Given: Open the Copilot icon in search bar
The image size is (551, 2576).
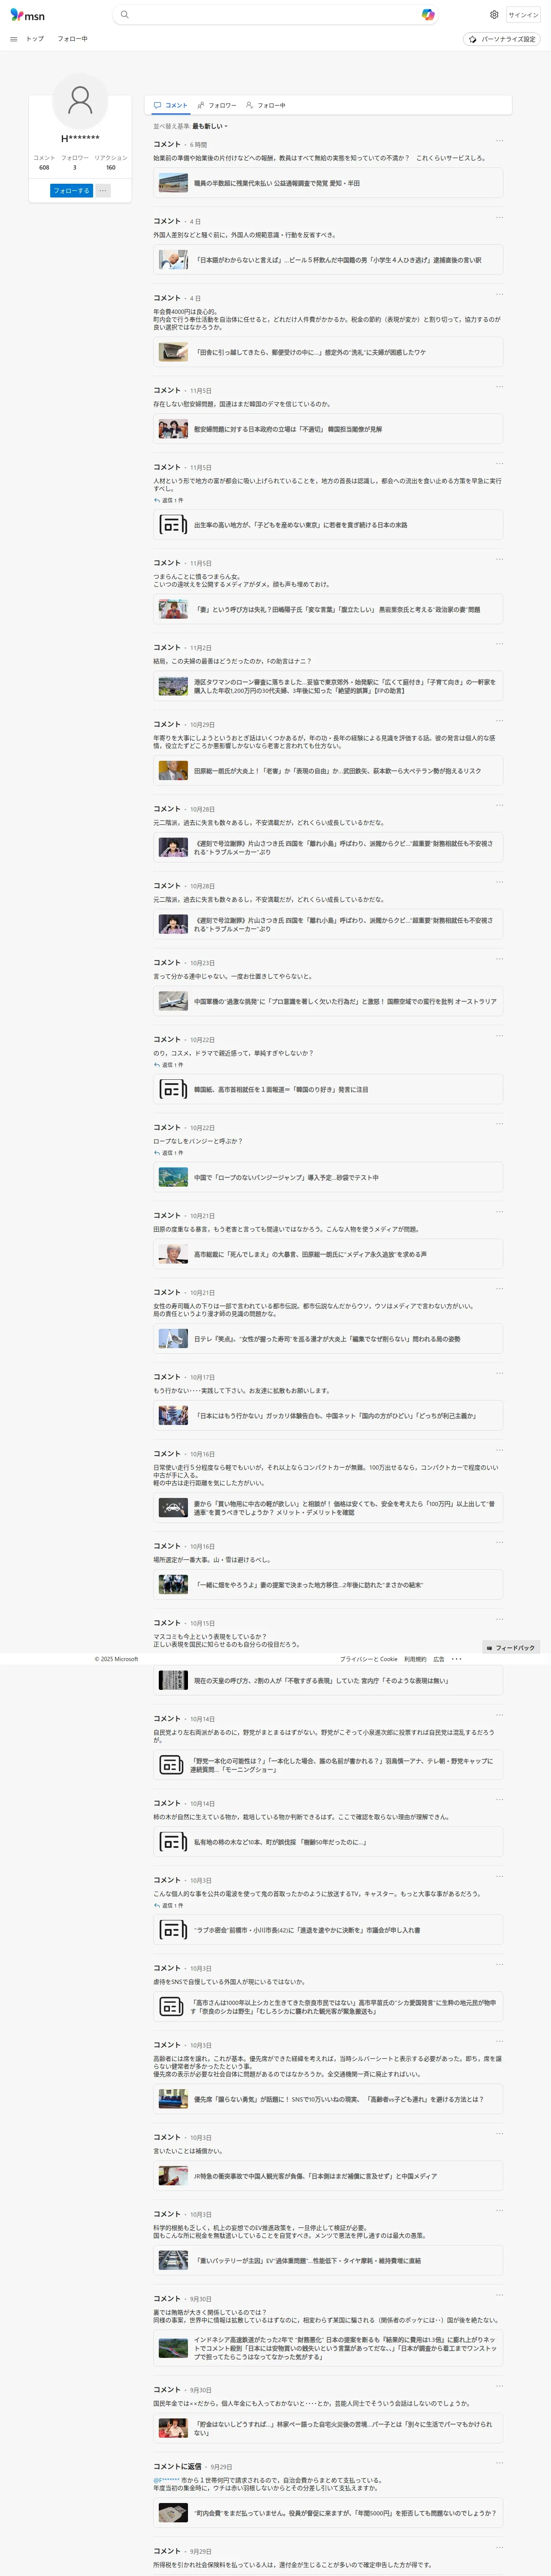Looking at the screenshot, I should point(428,15).
